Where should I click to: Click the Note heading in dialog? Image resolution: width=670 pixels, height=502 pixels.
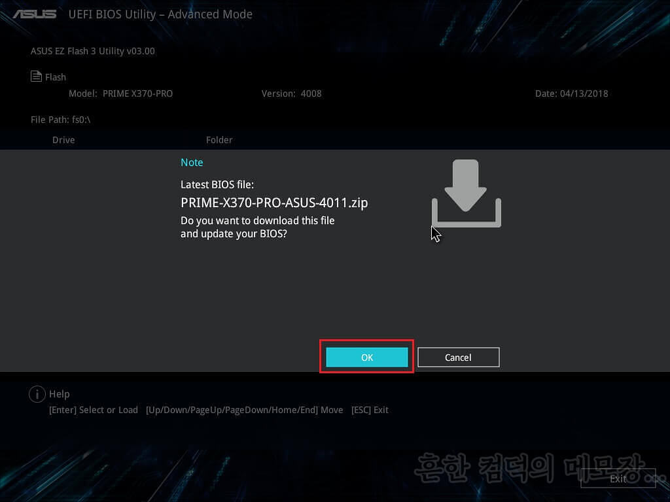point(192,162)
